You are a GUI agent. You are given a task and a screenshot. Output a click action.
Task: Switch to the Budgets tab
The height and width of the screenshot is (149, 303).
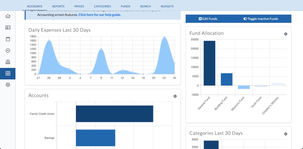[167, 6]
